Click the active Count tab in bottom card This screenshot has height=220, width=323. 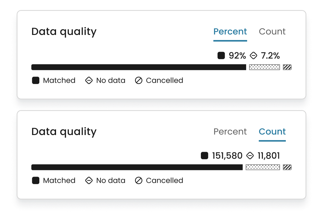pos(272,132)
